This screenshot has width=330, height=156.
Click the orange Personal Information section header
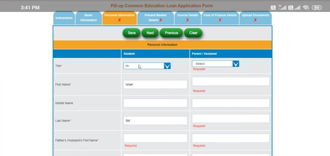click(x=162, y=45)
